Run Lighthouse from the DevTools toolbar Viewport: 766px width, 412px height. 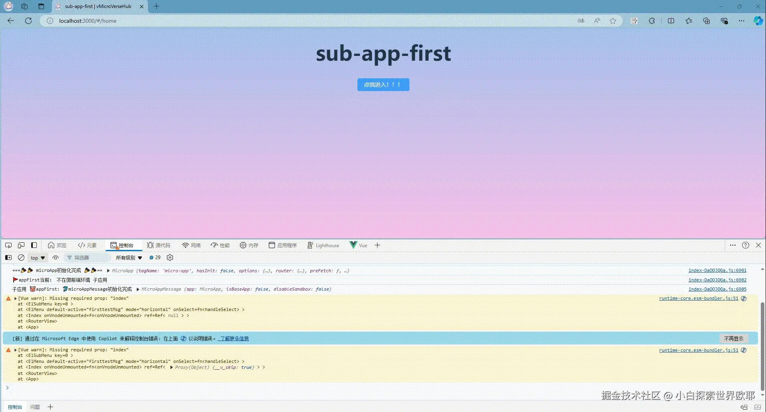pos(323,245)
